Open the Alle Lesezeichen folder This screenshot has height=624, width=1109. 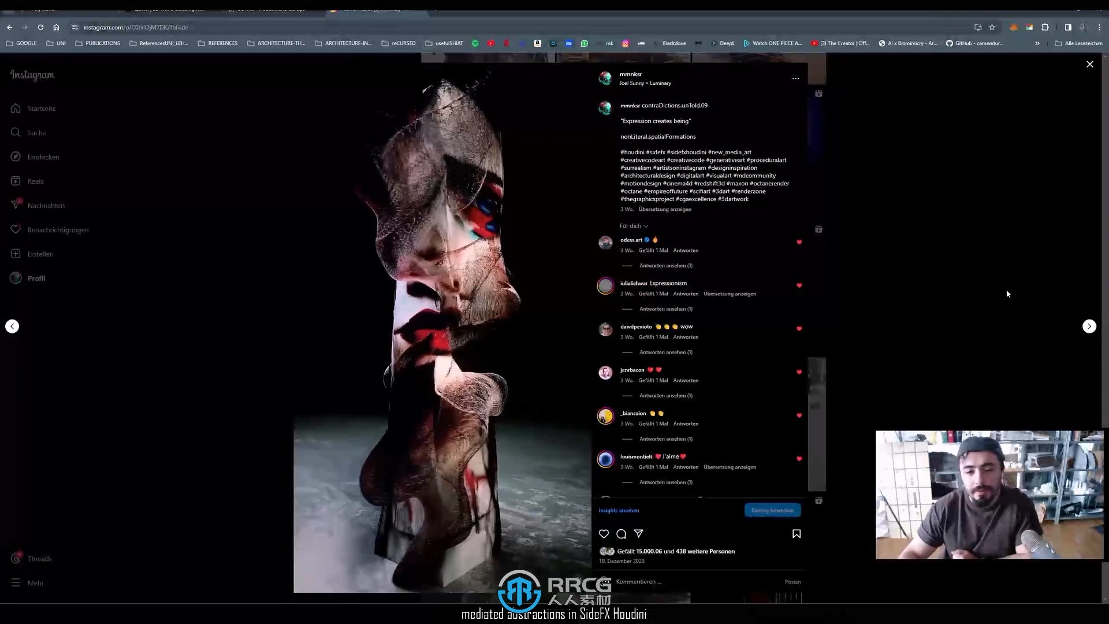click(x=1078, y=43)
